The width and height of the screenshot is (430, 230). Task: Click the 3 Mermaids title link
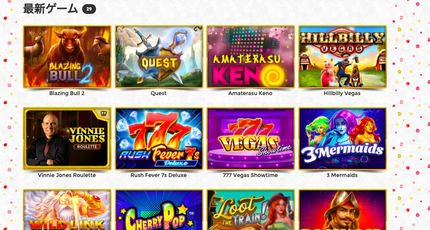pyautogui.click(x=342, y=175)
